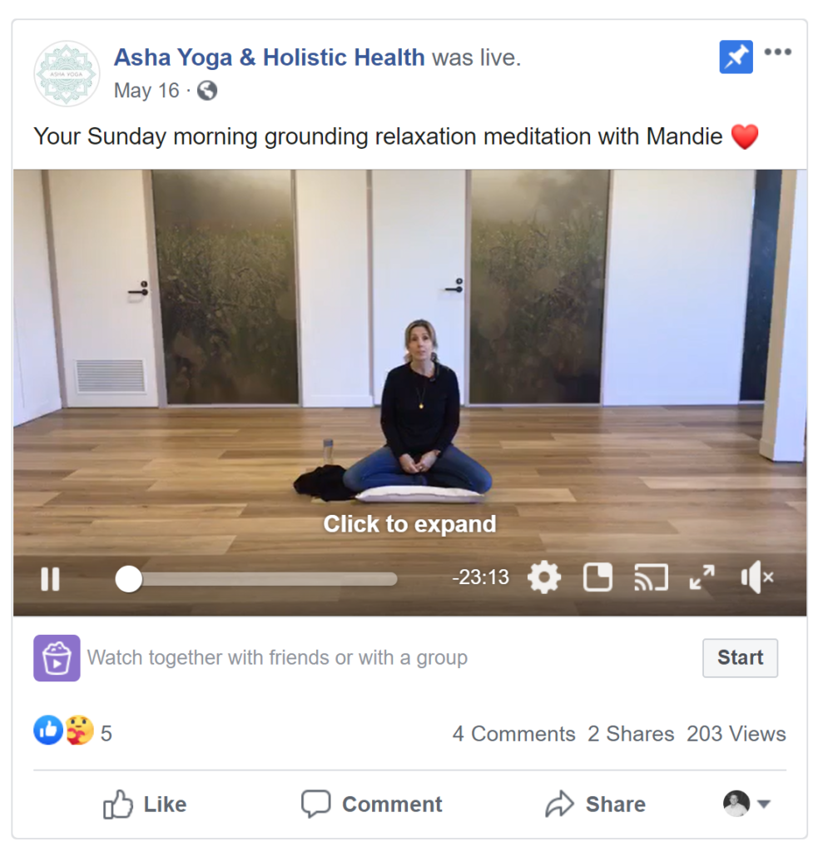This screenshot has height=852, width=823.
Task: Open Asha Yoga page profile picture
Action: pos(67,73)
